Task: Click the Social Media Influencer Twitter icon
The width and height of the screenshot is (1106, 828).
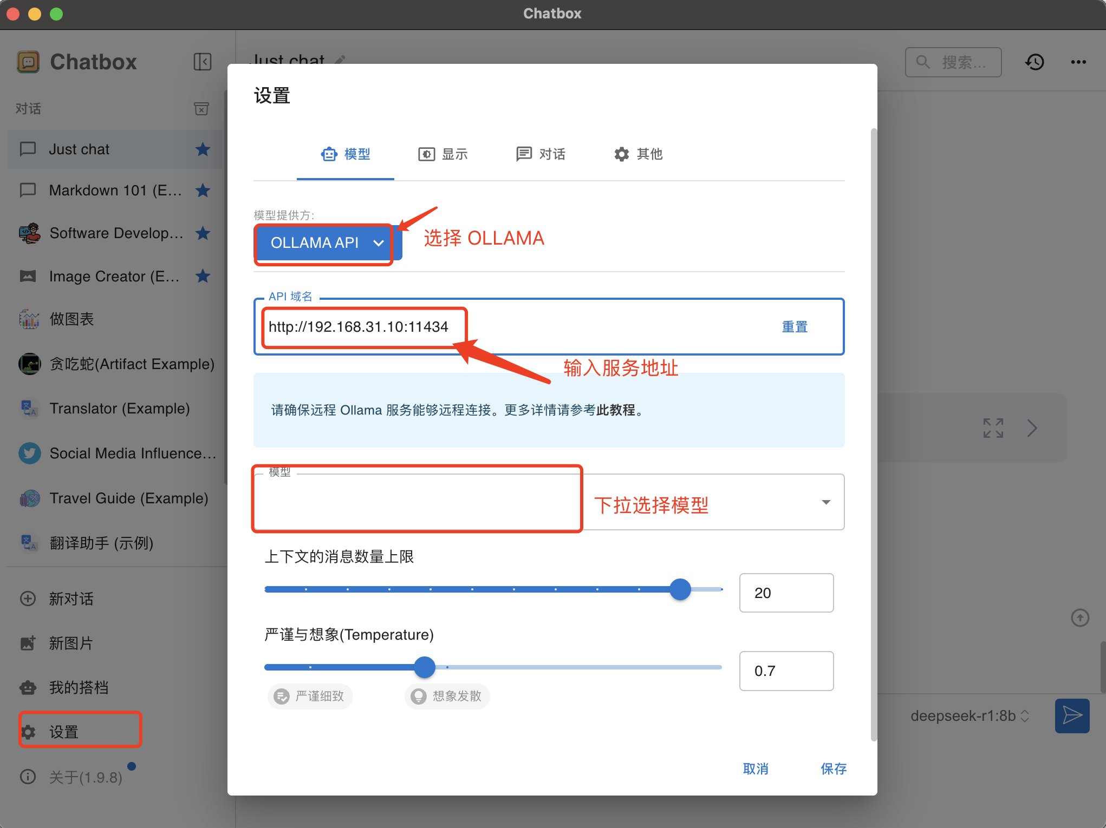Action: [x=29, y=453]
